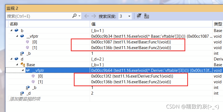The image size is (223, 112).
Task: Sort by the 名称 column header
Action: coord(49,24)
